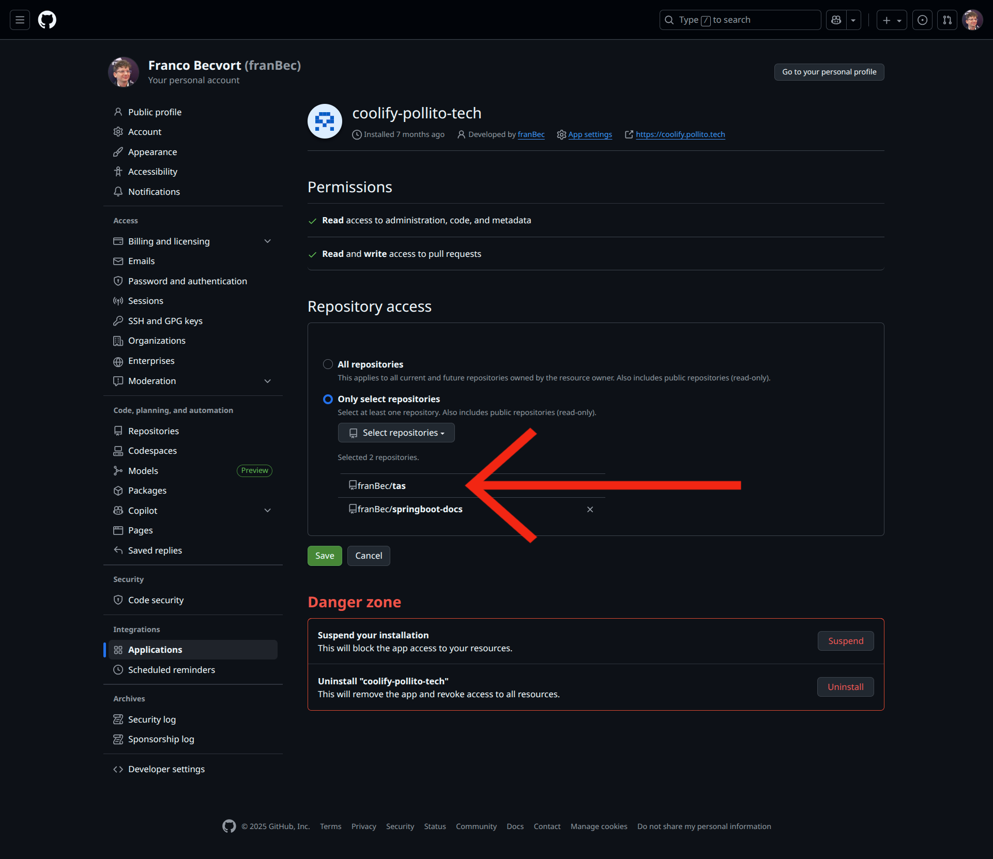Click the pull requests icon in the header
This screenshot has width=993, height=859.
948,20
